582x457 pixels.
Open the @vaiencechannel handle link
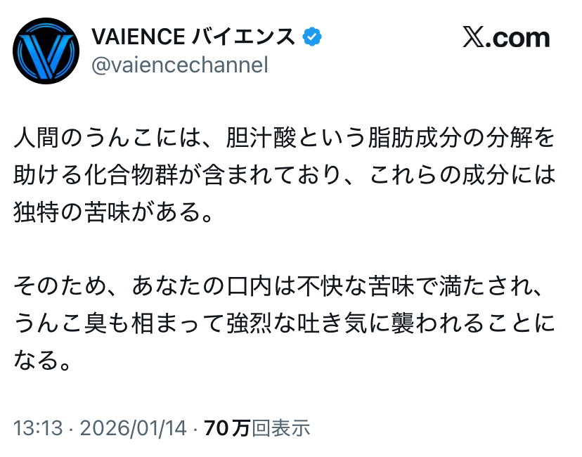(x=180, y=65)
